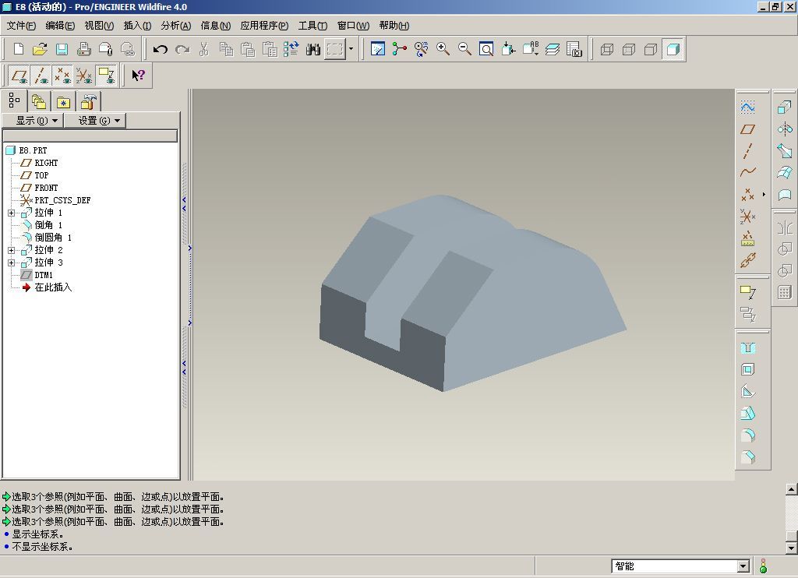This screenshot has width=798, height=578.
Task: Toggle annotation element display
Action: point(106,76)
